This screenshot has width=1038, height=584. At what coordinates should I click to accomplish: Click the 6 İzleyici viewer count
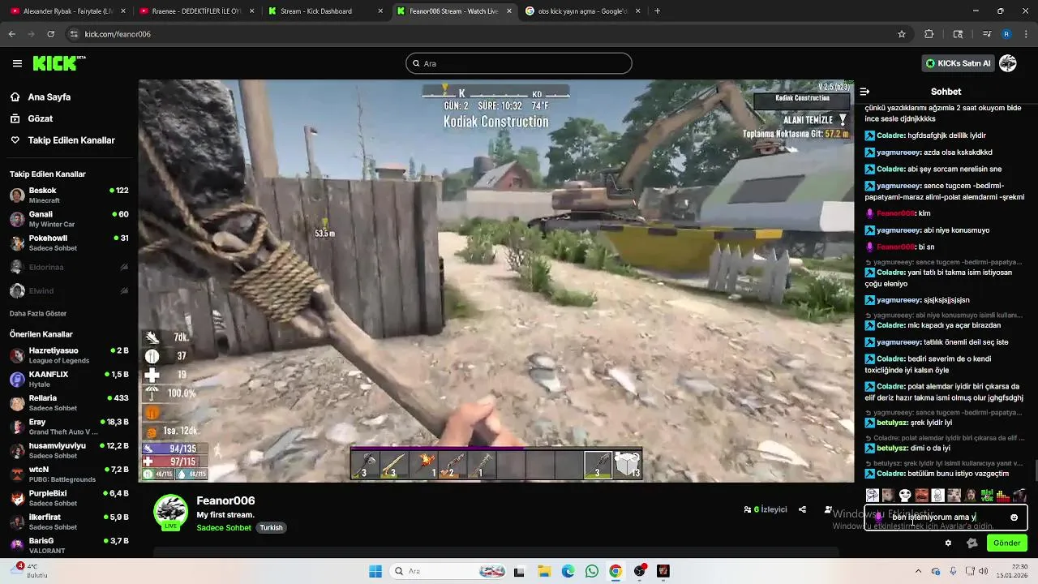(x=766, y=509)
